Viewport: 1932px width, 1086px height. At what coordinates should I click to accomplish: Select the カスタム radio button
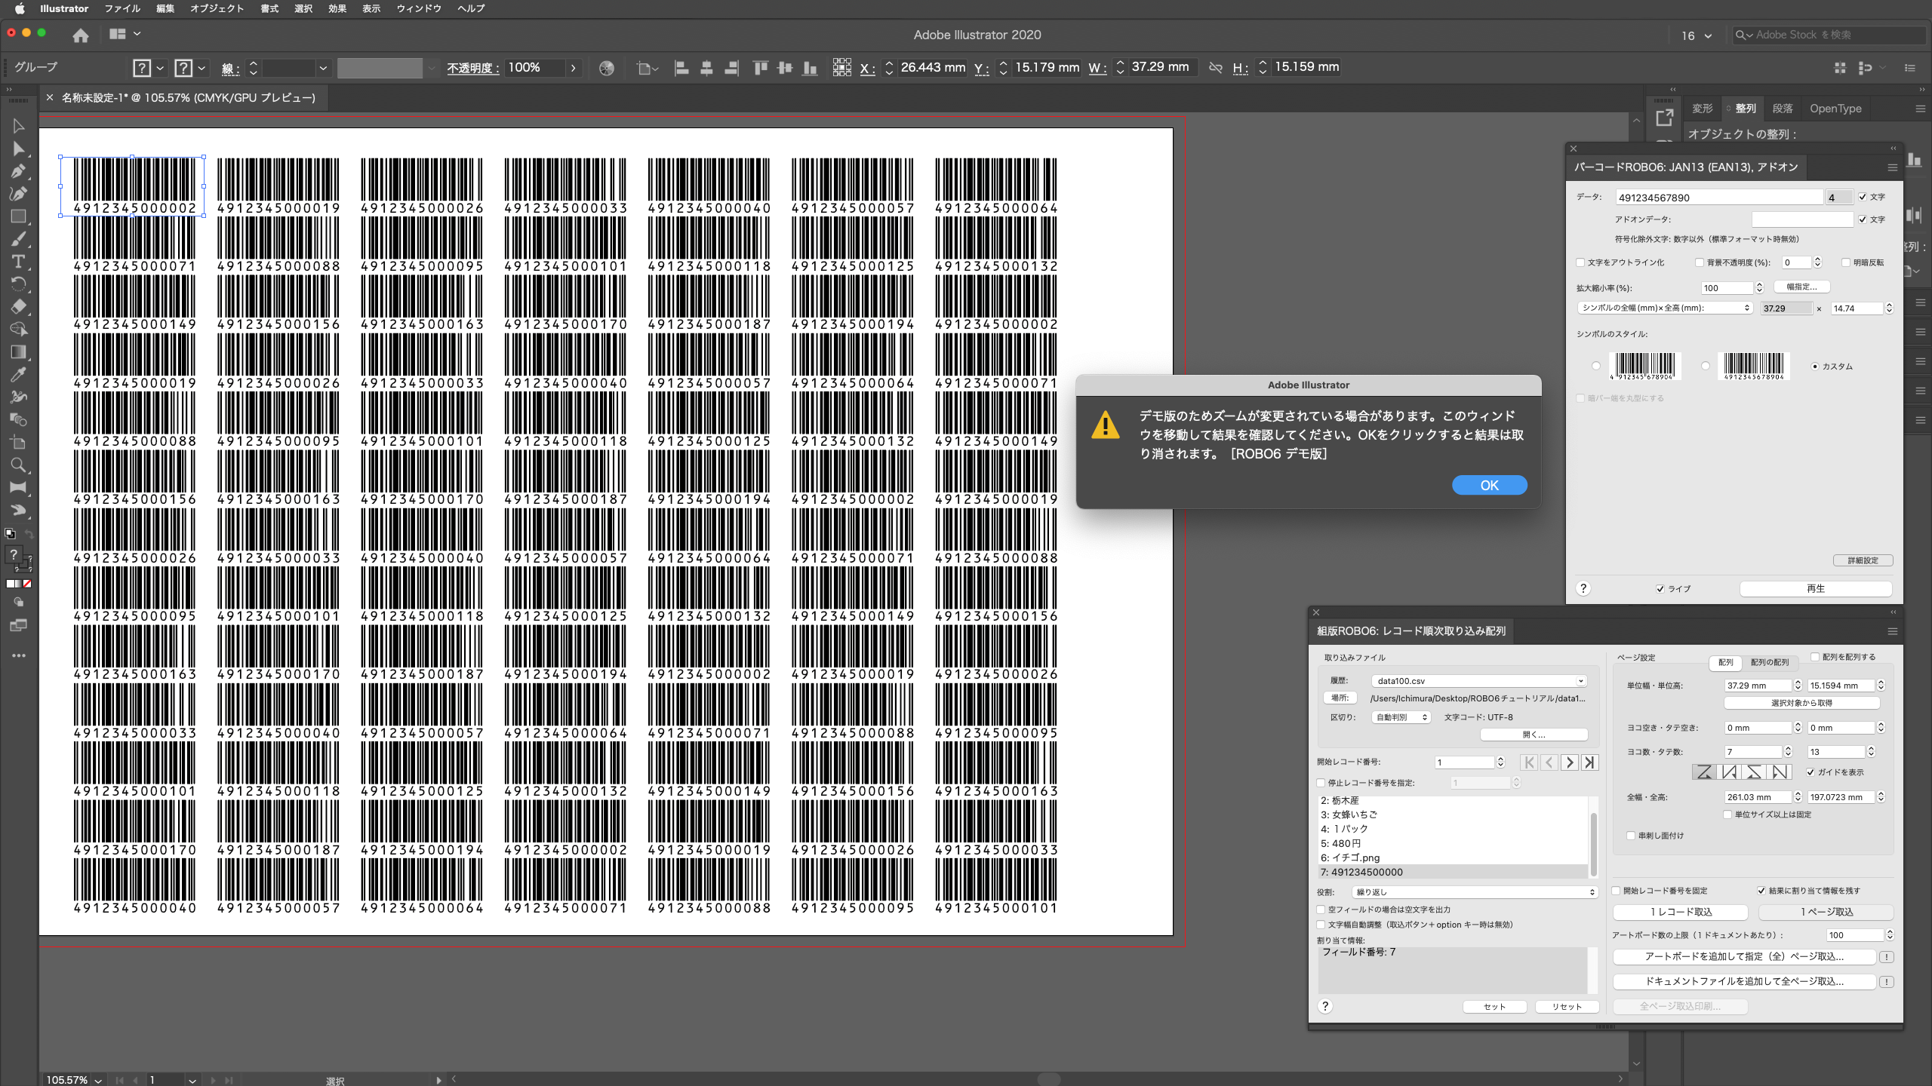1815,367
